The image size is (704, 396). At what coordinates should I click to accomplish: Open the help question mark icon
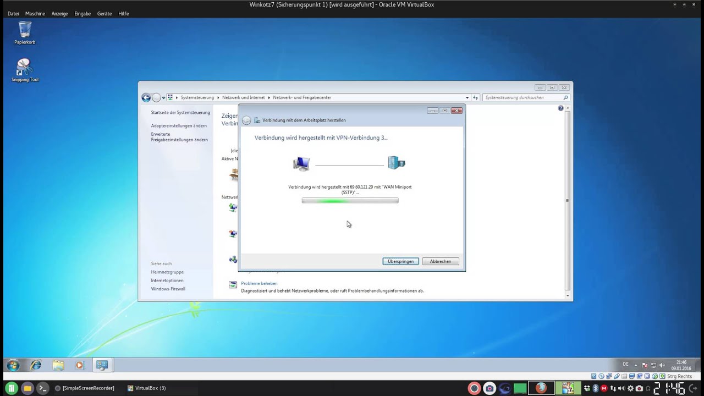[561, 108]
